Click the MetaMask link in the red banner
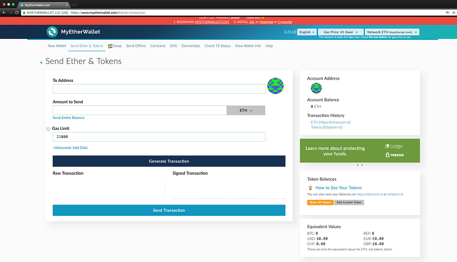 tap(266, 22)
